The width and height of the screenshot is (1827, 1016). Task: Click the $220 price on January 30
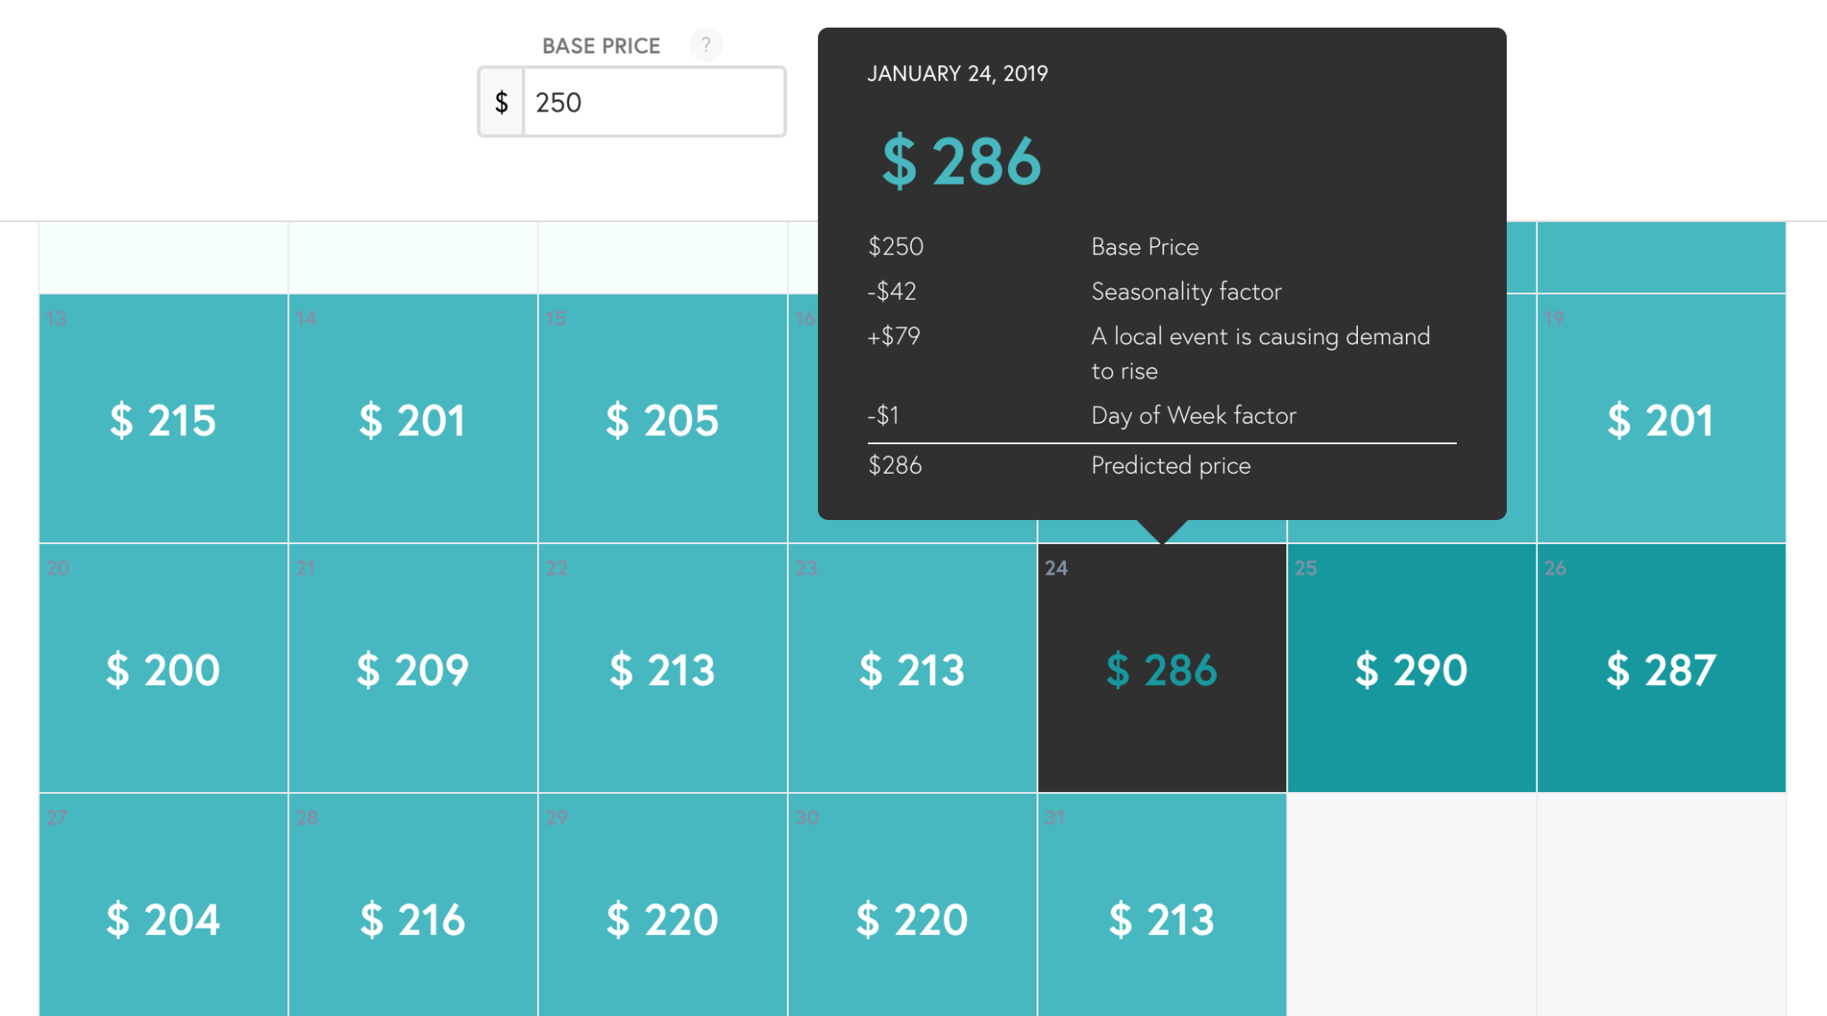[911, 919]
